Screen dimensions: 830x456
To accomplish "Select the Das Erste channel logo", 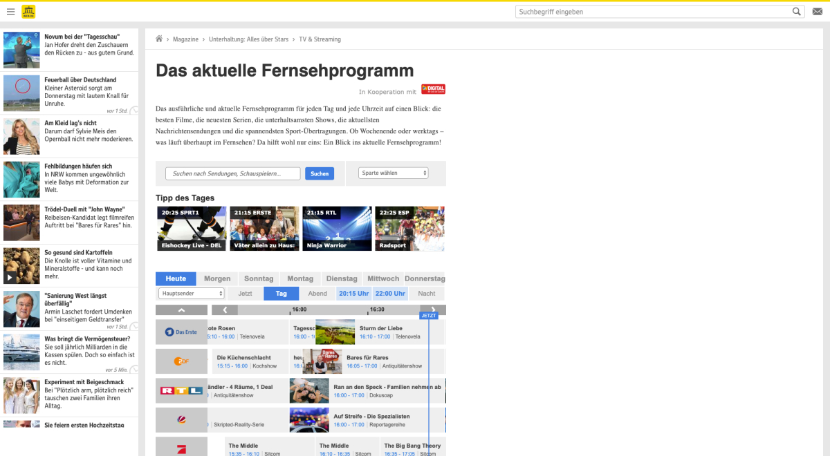I will [x=181, y=332].
